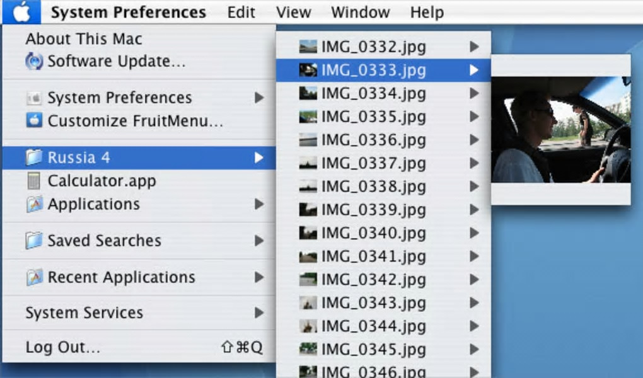
Task: Open the Help menu
Action: [427, 12]
